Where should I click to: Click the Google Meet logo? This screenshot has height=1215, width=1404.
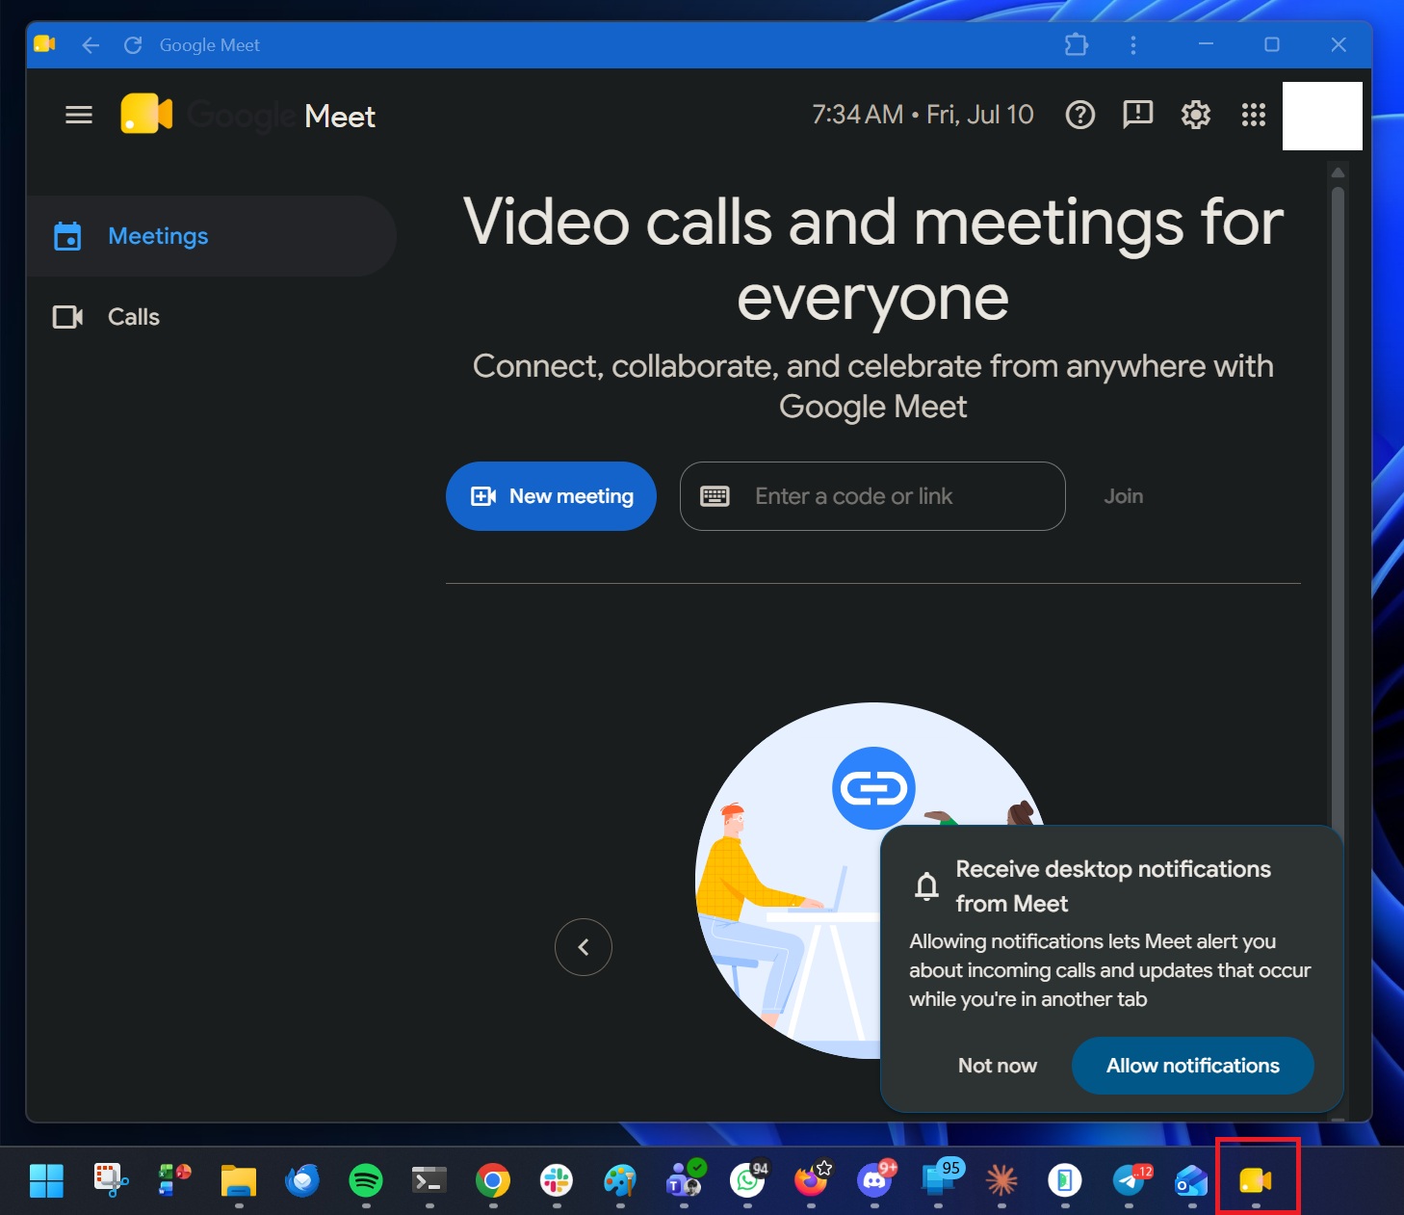pyautogui.click(x=247, y=115)
